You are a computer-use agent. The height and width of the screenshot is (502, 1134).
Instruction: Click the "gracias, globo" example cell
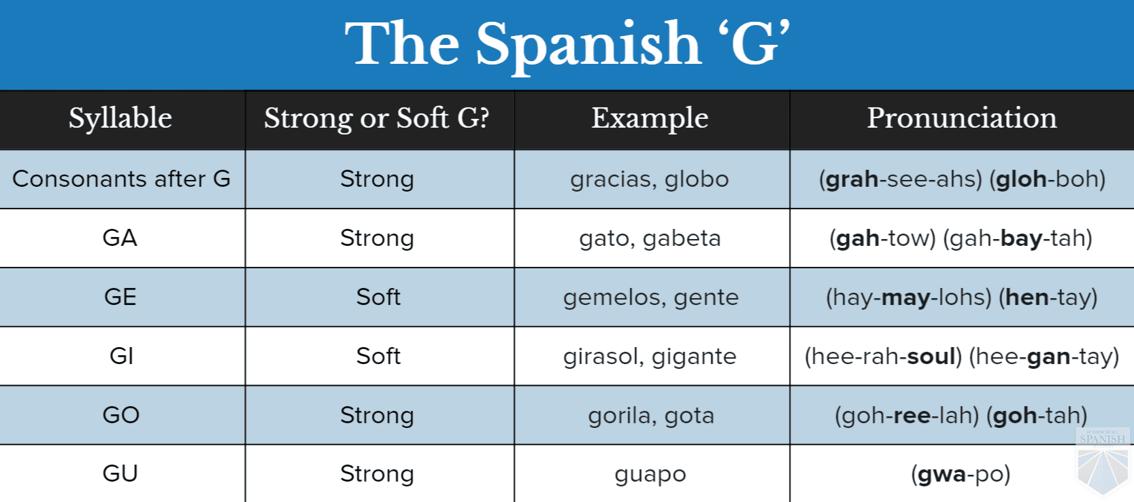click(x=650, y=179)
